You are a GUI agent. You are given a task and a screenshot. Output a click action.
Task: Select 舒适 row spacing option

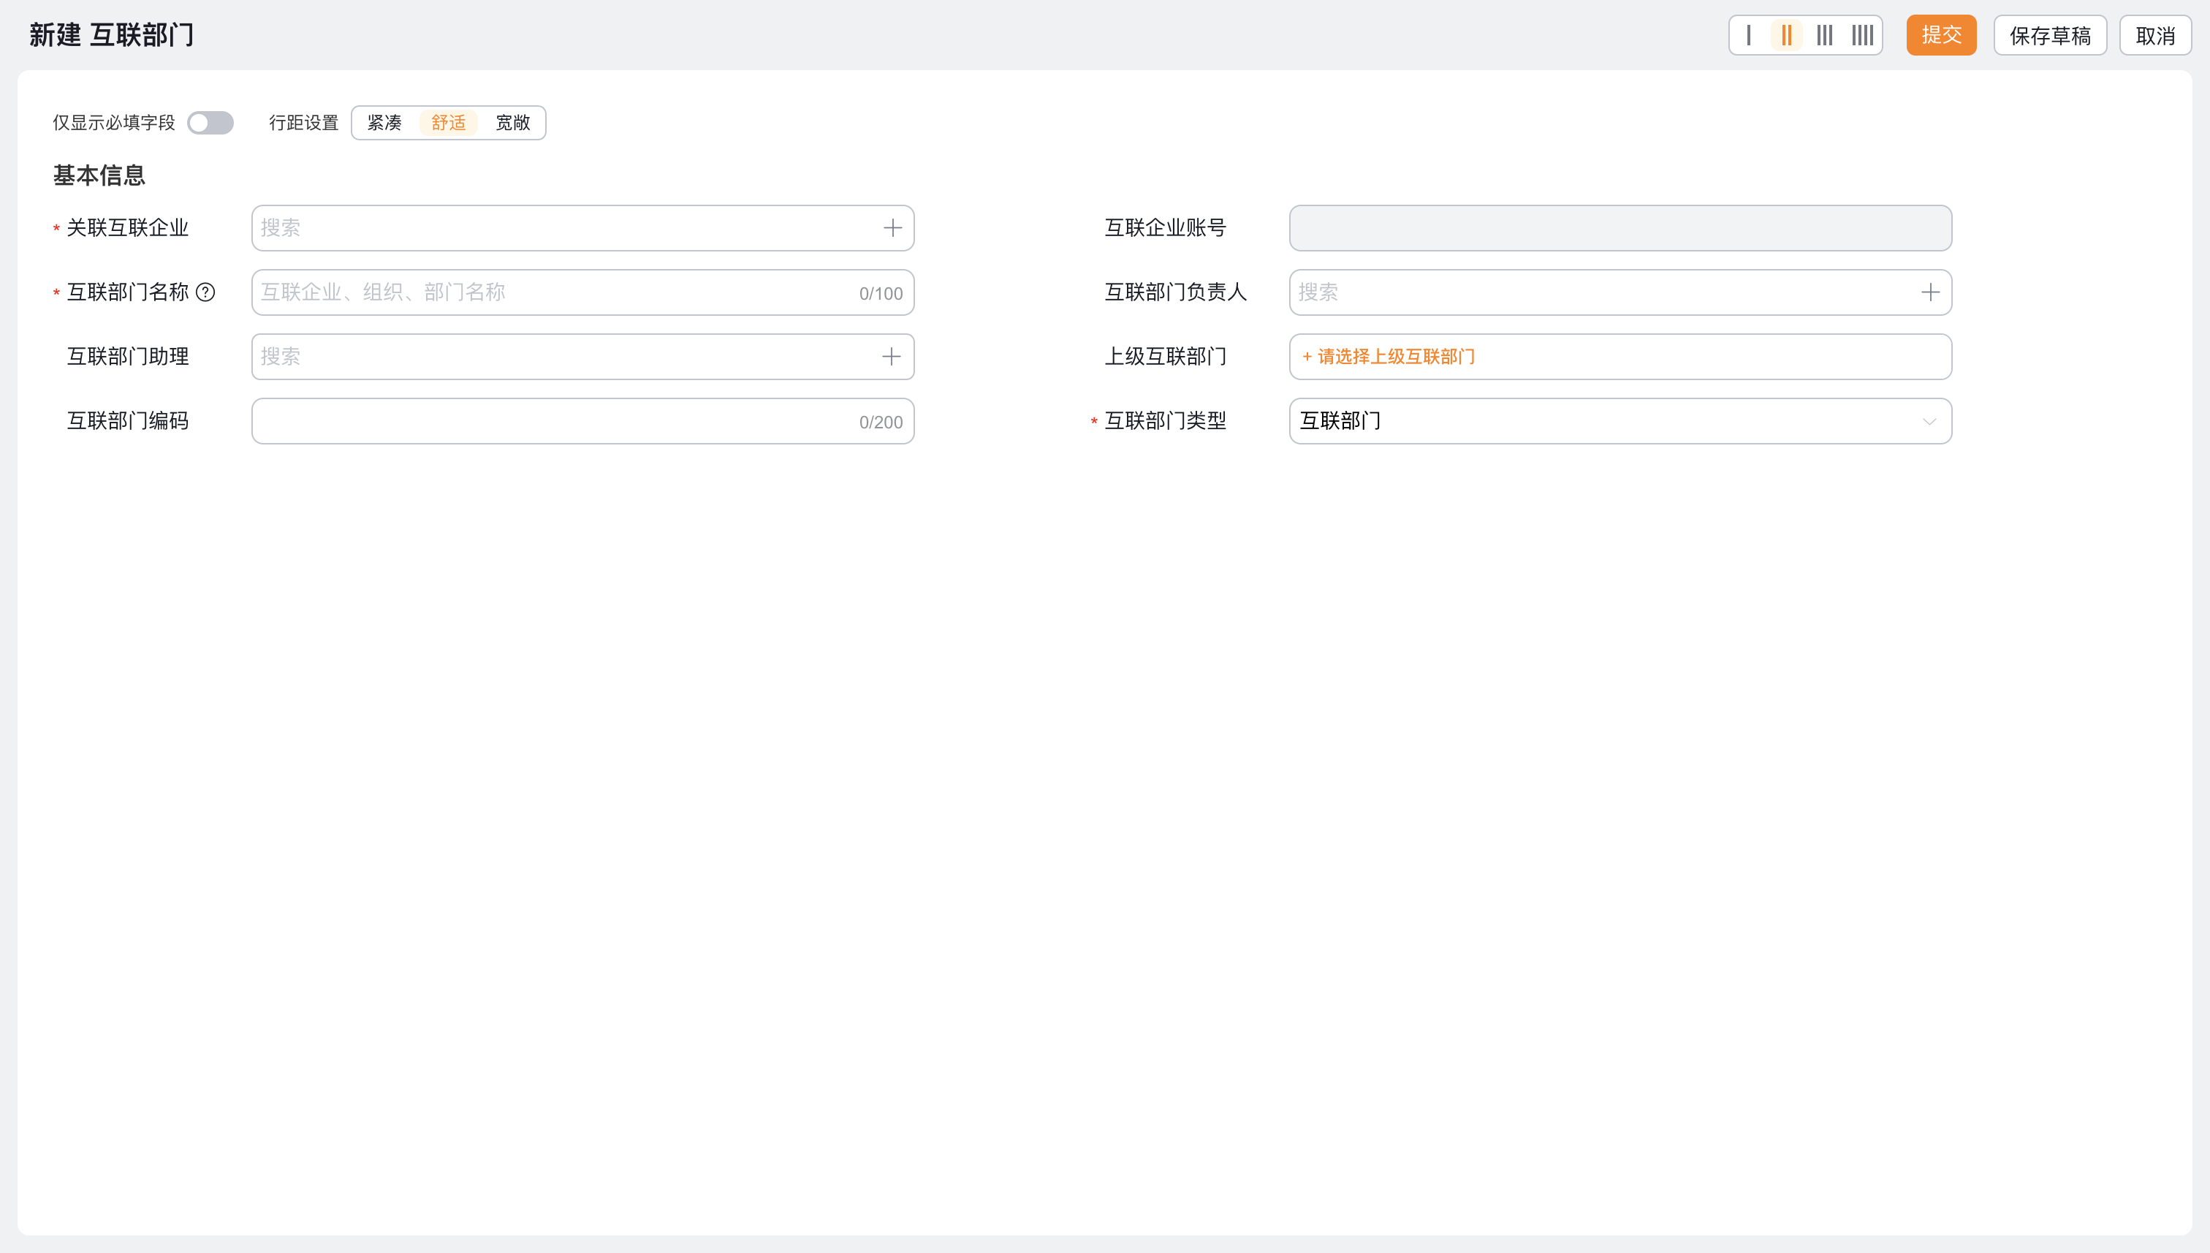(448, 123)
